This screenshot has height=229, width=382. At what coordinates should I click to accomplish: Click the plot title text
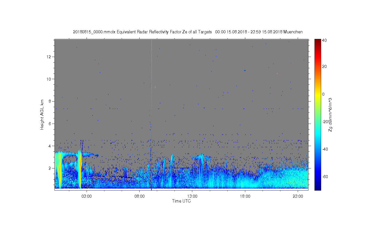click(x=188, y=32)
